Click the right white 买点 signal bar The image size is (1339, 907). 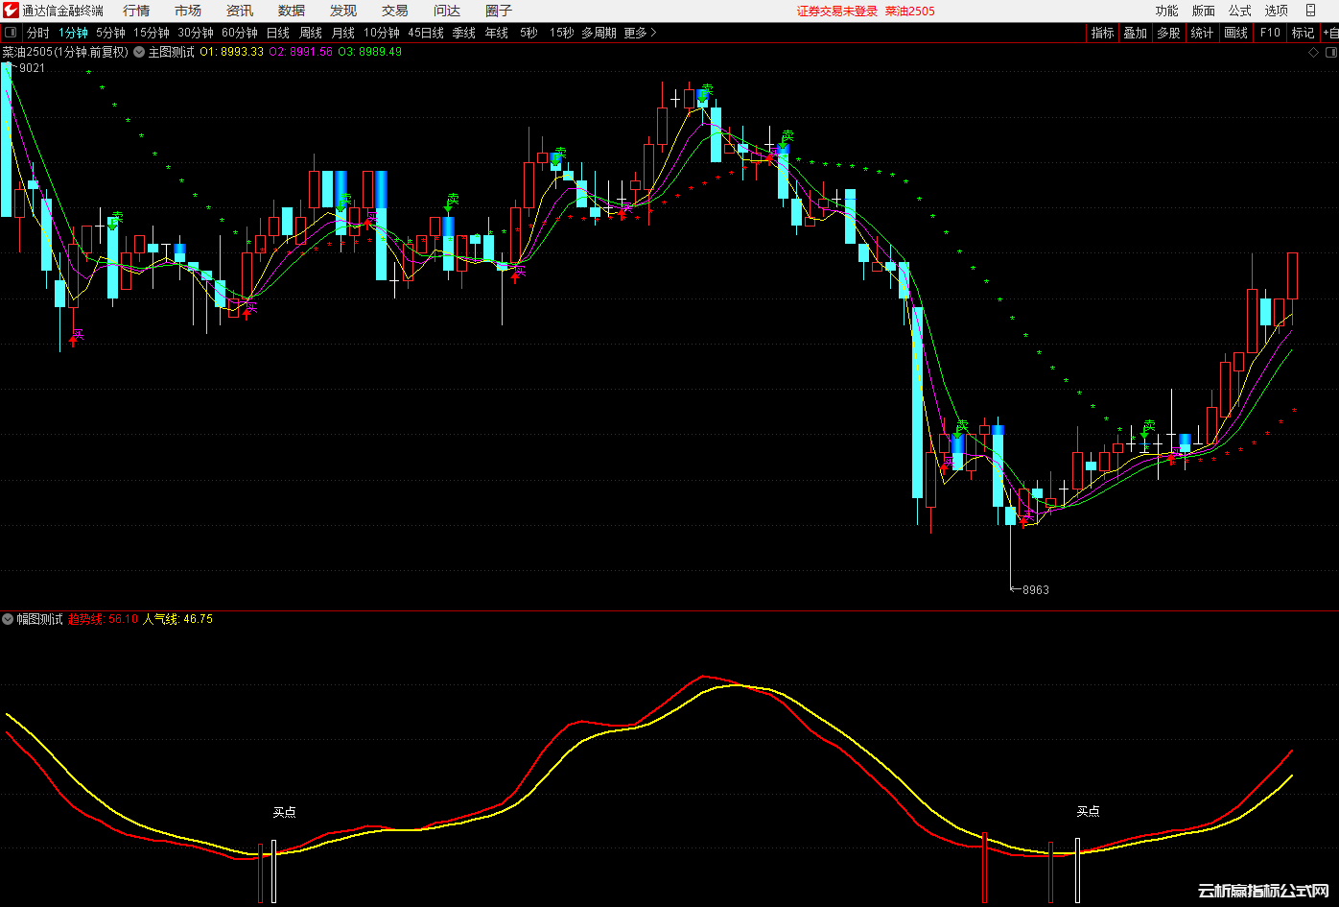pyautogui.click(x=1077, y=871)
